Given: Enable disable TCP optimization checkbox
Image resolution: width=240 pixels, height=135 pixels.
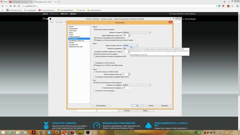Looking at the screenshot, I should click(x=94, y=91).
